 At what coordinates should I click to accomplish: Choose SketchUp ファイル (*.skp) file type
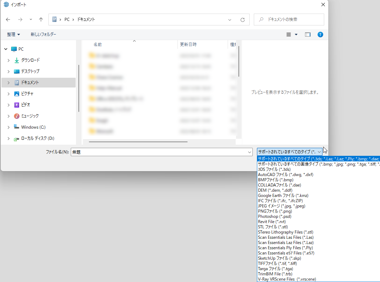click(x=279, y=258)
